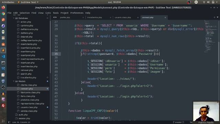
Task: Click next tab arrow in tab bar
Action: [x=56, y=17]
